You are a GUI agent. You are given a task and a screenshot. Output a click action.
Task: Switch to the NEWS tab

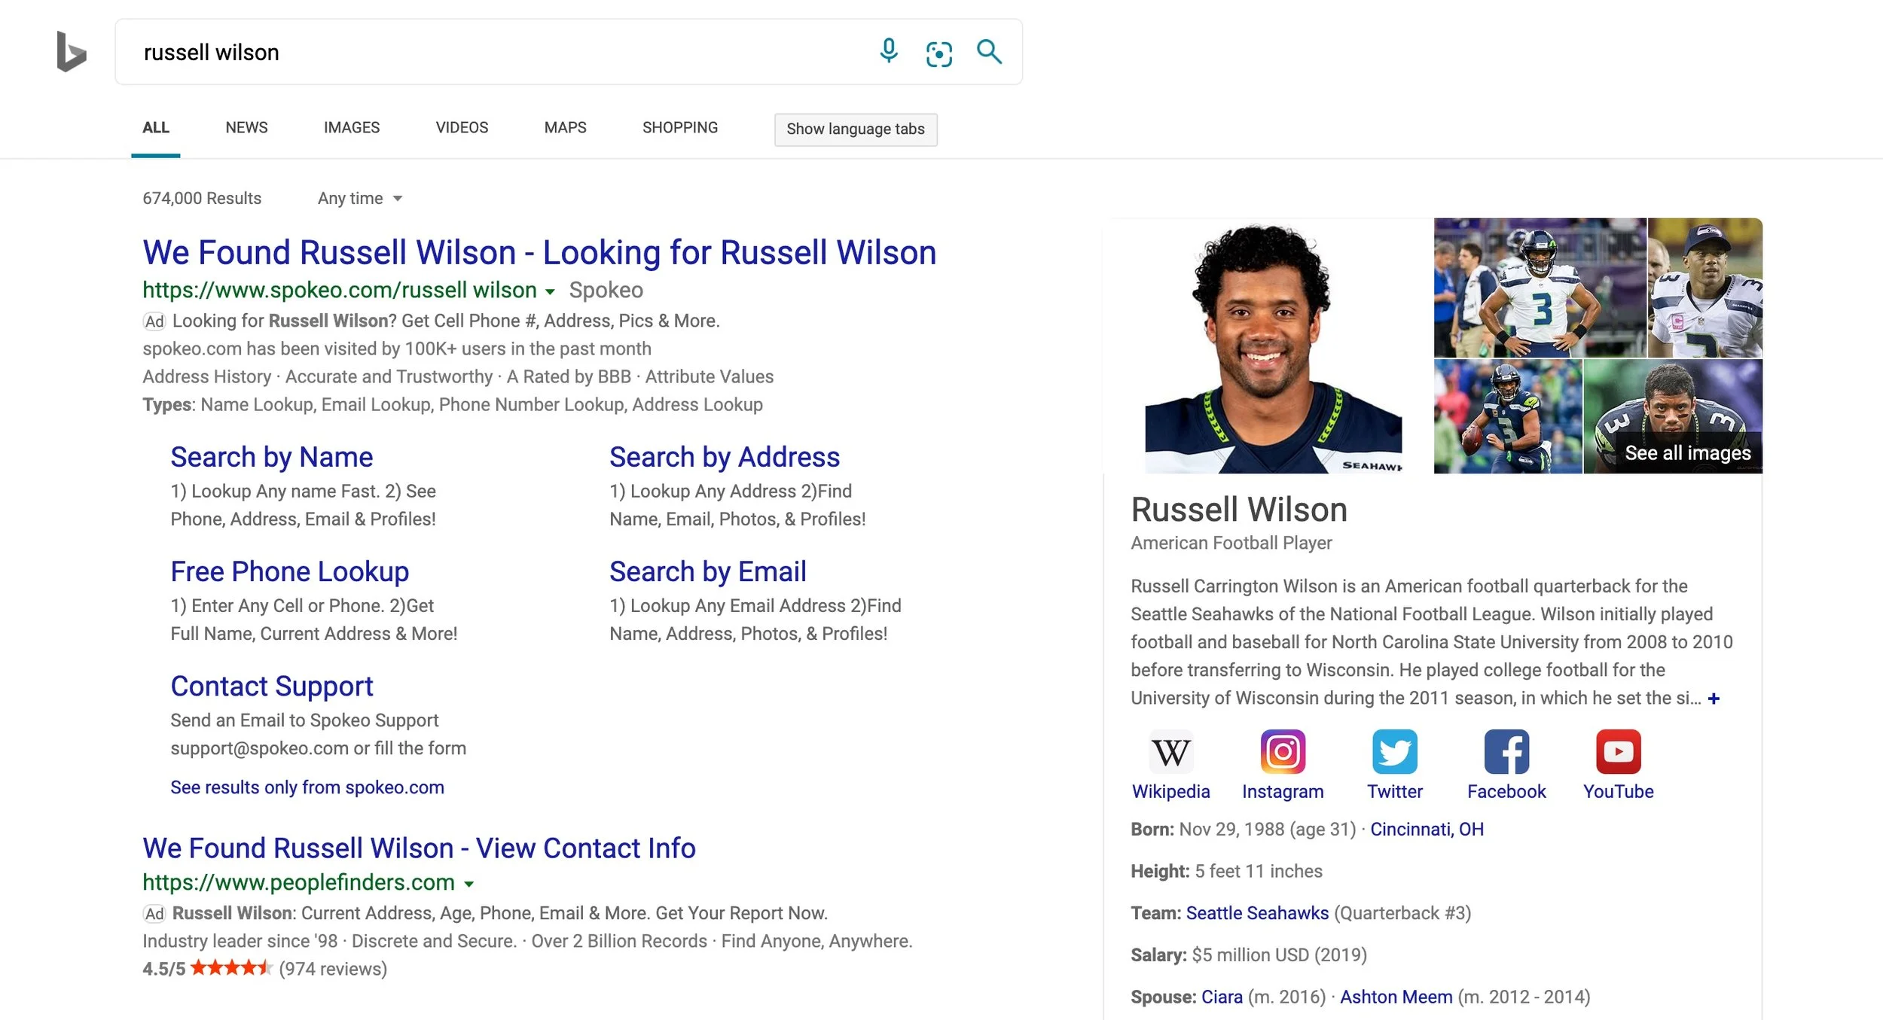246,128
